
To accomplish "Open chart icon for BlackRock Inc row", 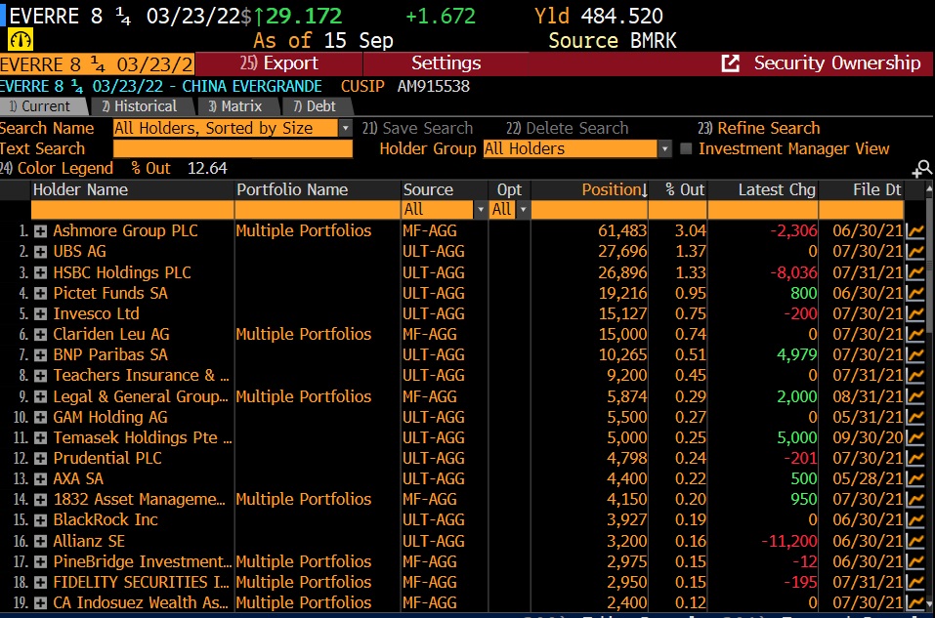I will (914, 520).
